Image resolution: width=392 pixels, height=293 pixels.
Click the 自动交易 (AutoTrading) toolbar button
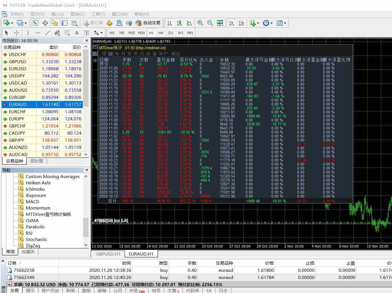(x=148, y=23)
